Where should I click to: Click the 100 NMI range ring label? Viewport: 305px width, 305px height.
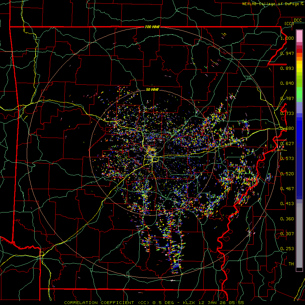pyautogui.click(x=152, y=27)
